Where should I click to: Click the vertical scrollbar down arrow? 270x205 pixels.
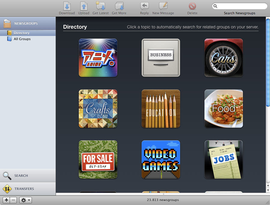(x=268, y=190)
